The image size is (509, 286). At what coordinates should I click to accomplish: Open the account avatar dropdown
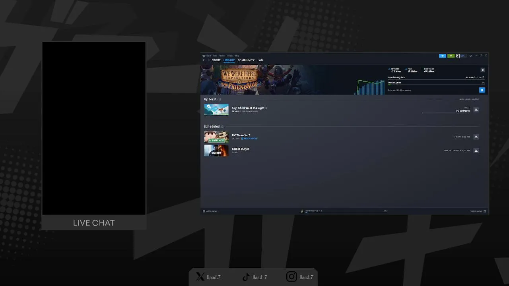pyautogui.click(x=461, y=56)
